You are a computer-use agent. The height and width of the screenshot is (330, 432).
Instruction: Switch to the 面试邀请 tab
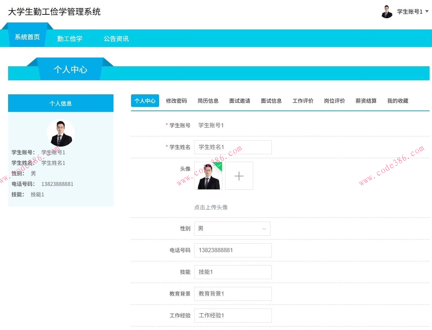tap(240, 101)
